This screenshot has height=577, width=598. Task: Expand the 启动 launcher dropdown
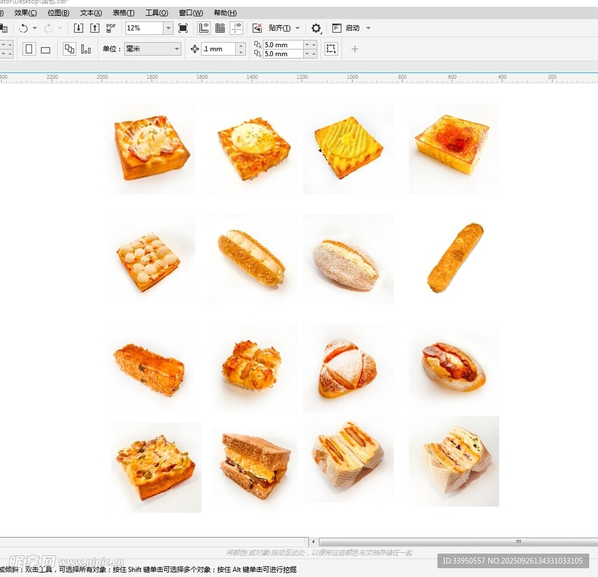click(x=368, y=28)
